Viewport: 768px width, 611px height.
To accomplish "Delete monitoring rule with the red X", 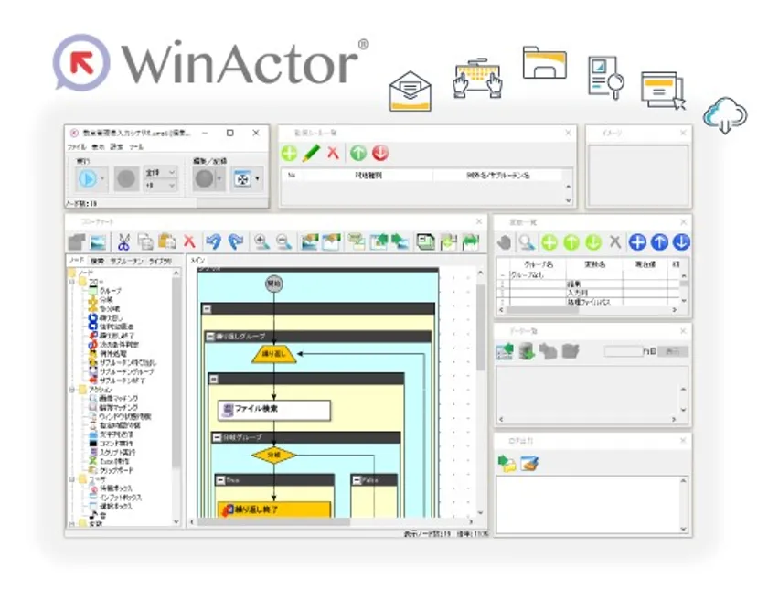I will (333, 154).
